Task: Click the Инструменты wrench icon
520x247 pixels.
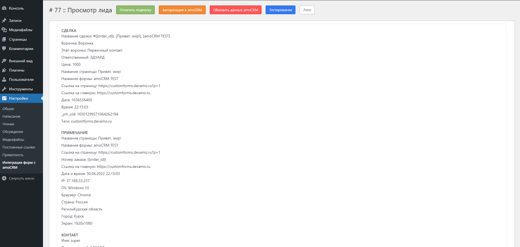Action: (x=4, y=89)
